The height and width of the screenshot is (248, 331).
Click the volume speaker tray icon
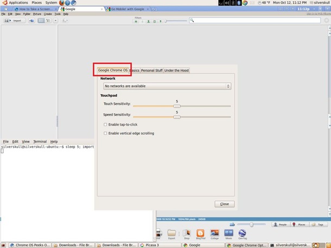227,3
